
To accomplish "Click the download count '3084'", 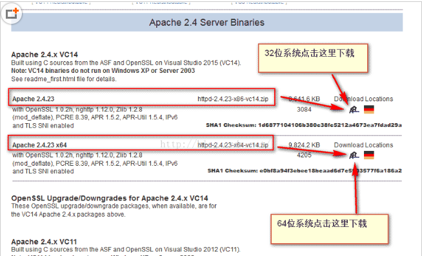I will 304,110.
